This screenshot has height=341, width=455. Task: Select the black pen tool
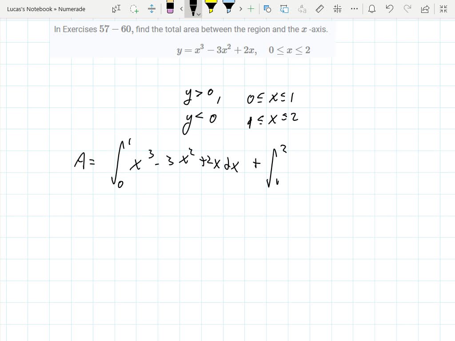coord(192,8)
